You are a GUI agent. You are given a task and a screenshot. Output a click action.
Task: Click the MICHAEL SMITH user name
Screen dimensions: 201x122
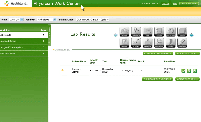150,4
